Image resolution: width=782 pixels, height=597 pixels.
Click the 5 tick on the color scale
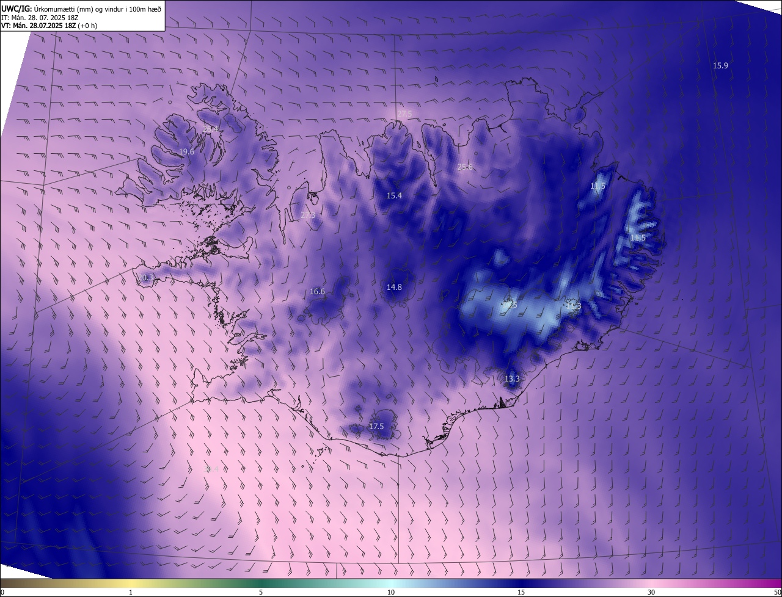tap(261, 592)
